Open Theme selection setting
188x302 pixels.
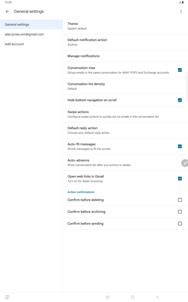click(x=125, y=26)
